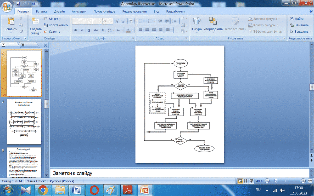Decrease the list indent level
Image resolution: width=314 pixels, height=196 pixels.
click(160, 21)
